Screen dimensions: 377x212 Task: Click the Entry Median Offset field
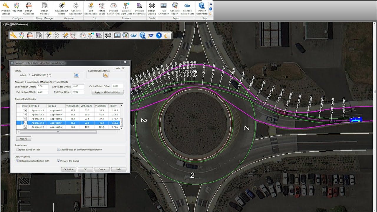(x=43, y=87)
